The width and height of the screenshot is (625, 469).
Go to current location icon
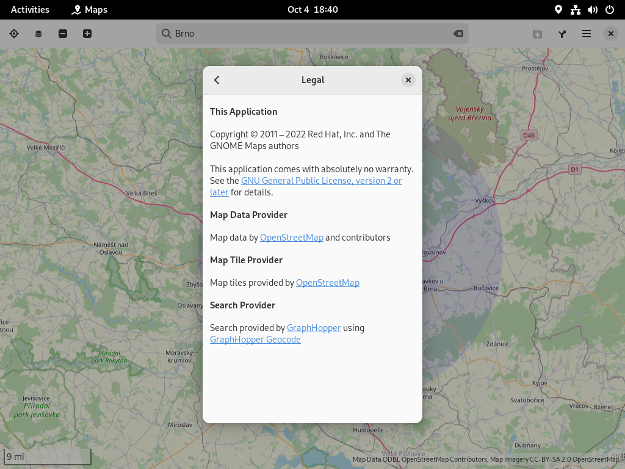point(14,34)
